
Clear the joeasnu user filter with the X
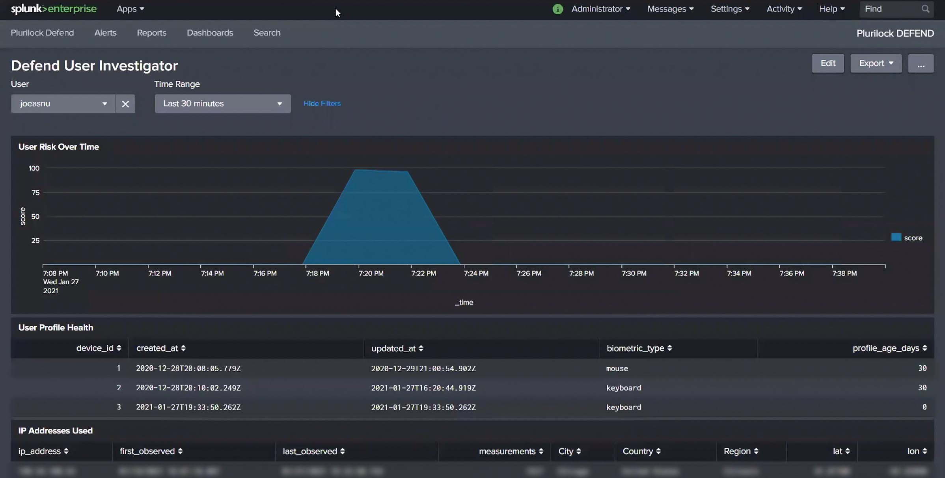click(x=125, y=104)
